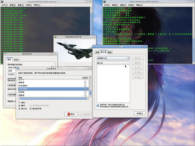Click the 添加(A) button in IBus settings
The height and width of the screenshot is (146, 195).
click(138, 58)
